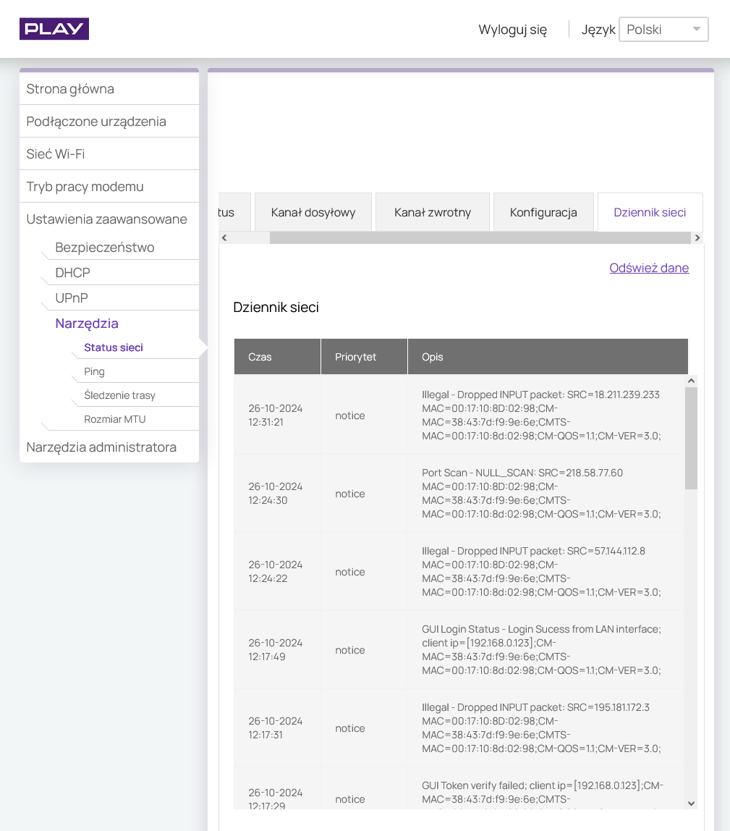This screenshot has height=831, width=730.
Task: Expand Ustawienia zaawansowane menu section
Action: point(106,219)
